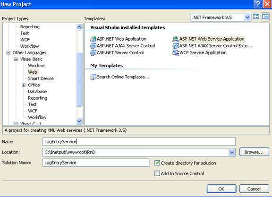This screenshot has height=197, width=272.
Task: Toggle Create directory for solution checkbox
Action: (157, 163)
